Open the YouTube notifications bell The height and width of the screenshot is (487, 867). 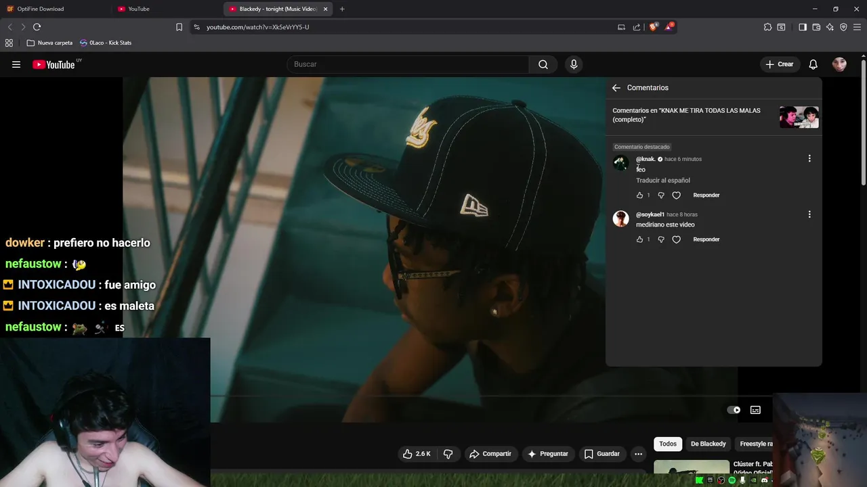(813, 64)
